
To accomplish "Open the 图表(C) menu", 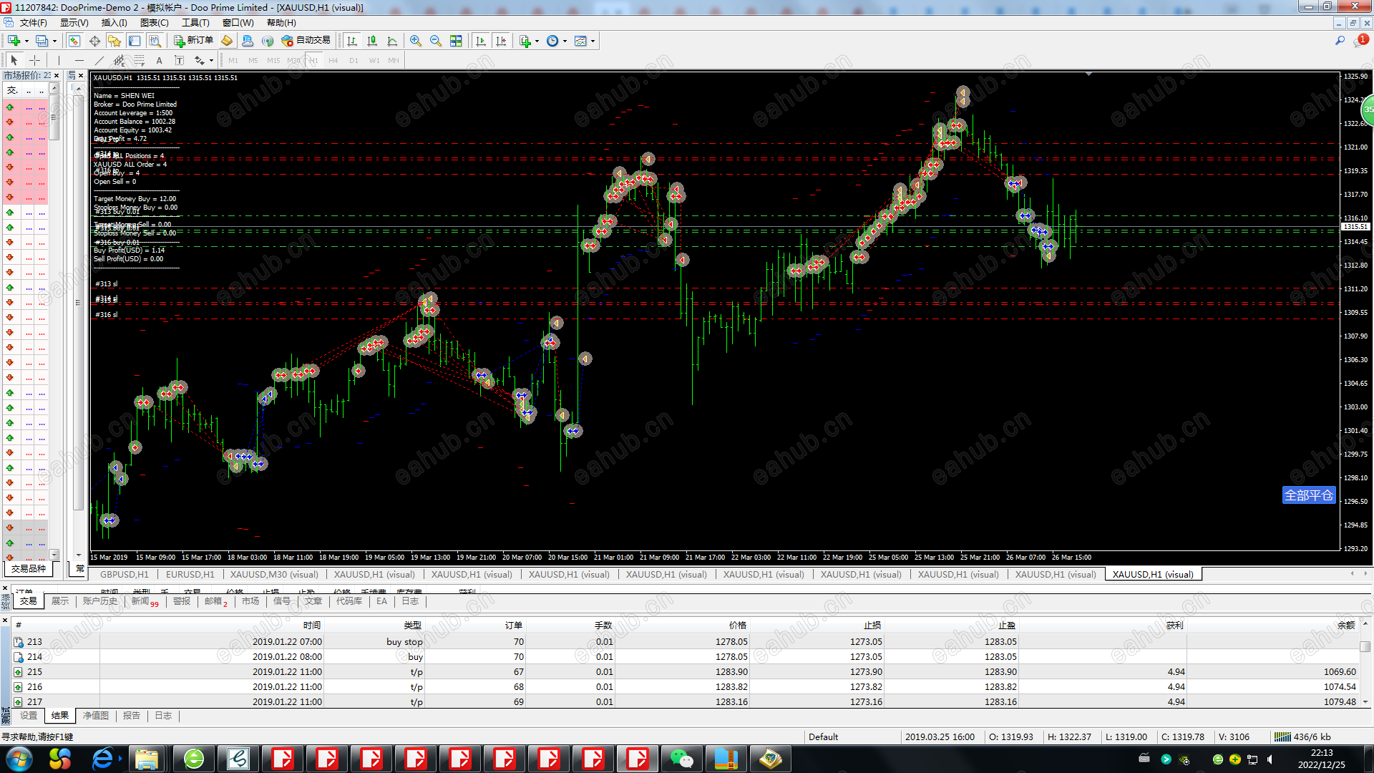I will coord(154,23).
